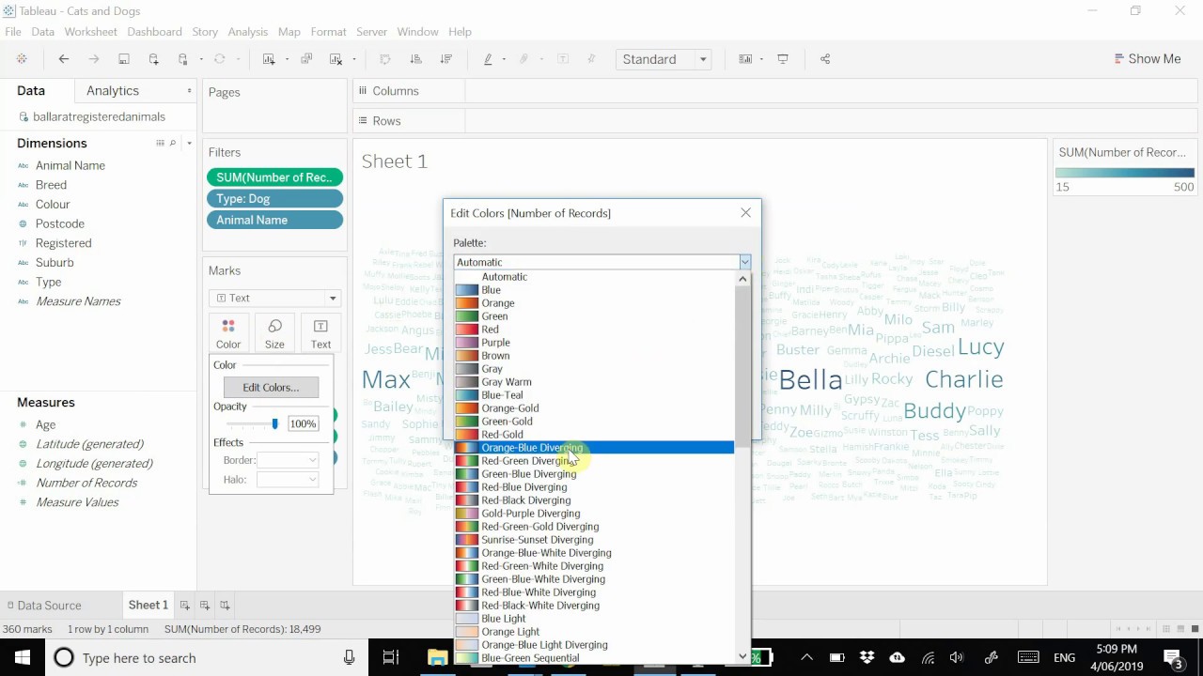1203x676 pixels.
Task: Click the Share workbook icon
Action: click(x=825, y=59)
